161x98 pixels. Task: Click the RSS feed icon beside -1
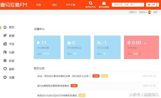click(x=99, y=43)
